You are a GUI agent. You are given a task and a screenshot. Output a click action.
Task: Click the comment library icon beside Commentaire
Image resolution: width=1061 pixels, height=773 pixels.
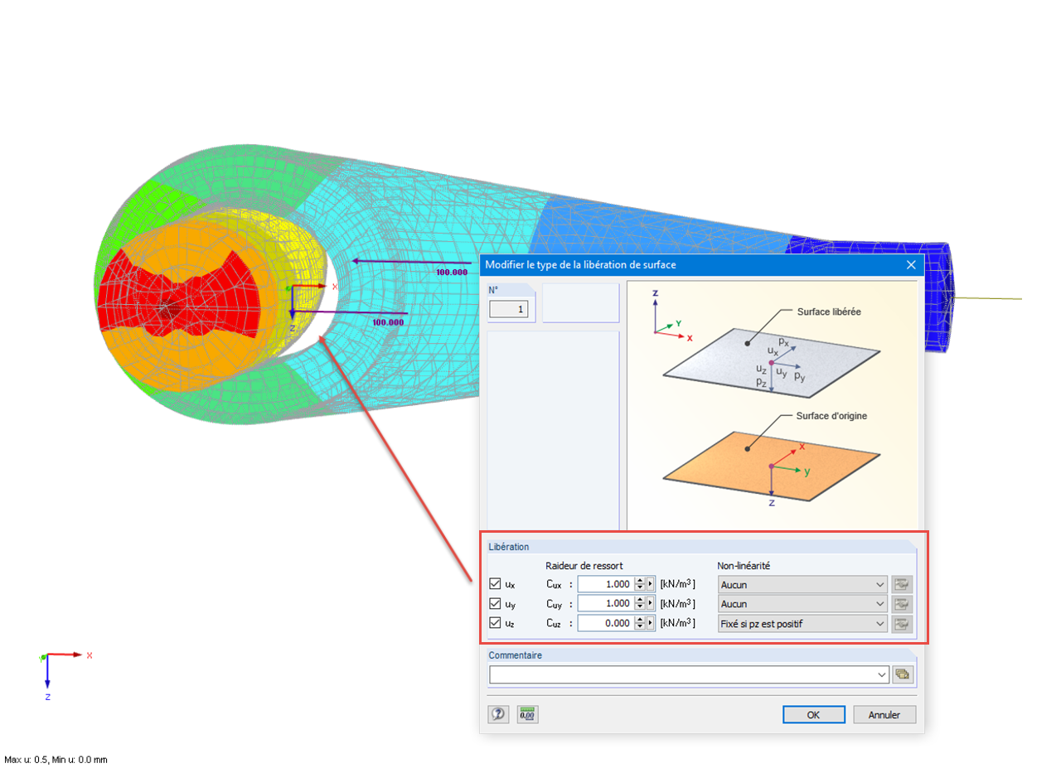pos(903,674)
